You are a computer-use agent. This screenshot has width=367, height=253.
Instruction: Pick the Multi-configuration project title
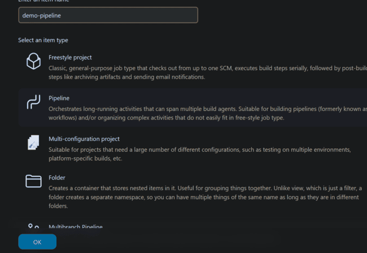(84, 139)
